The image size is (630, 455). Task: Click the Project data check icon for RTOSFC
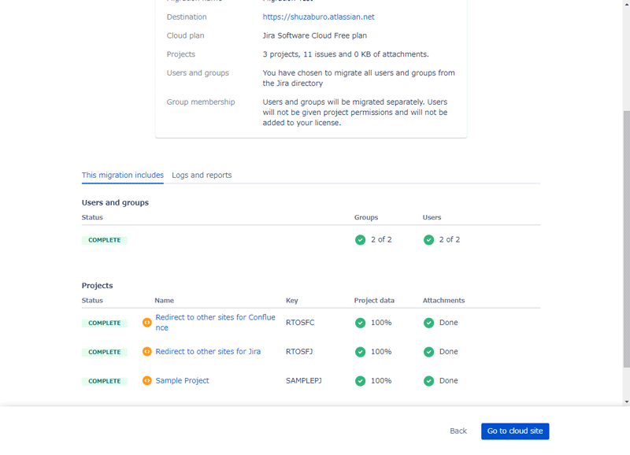pos(361,323)
